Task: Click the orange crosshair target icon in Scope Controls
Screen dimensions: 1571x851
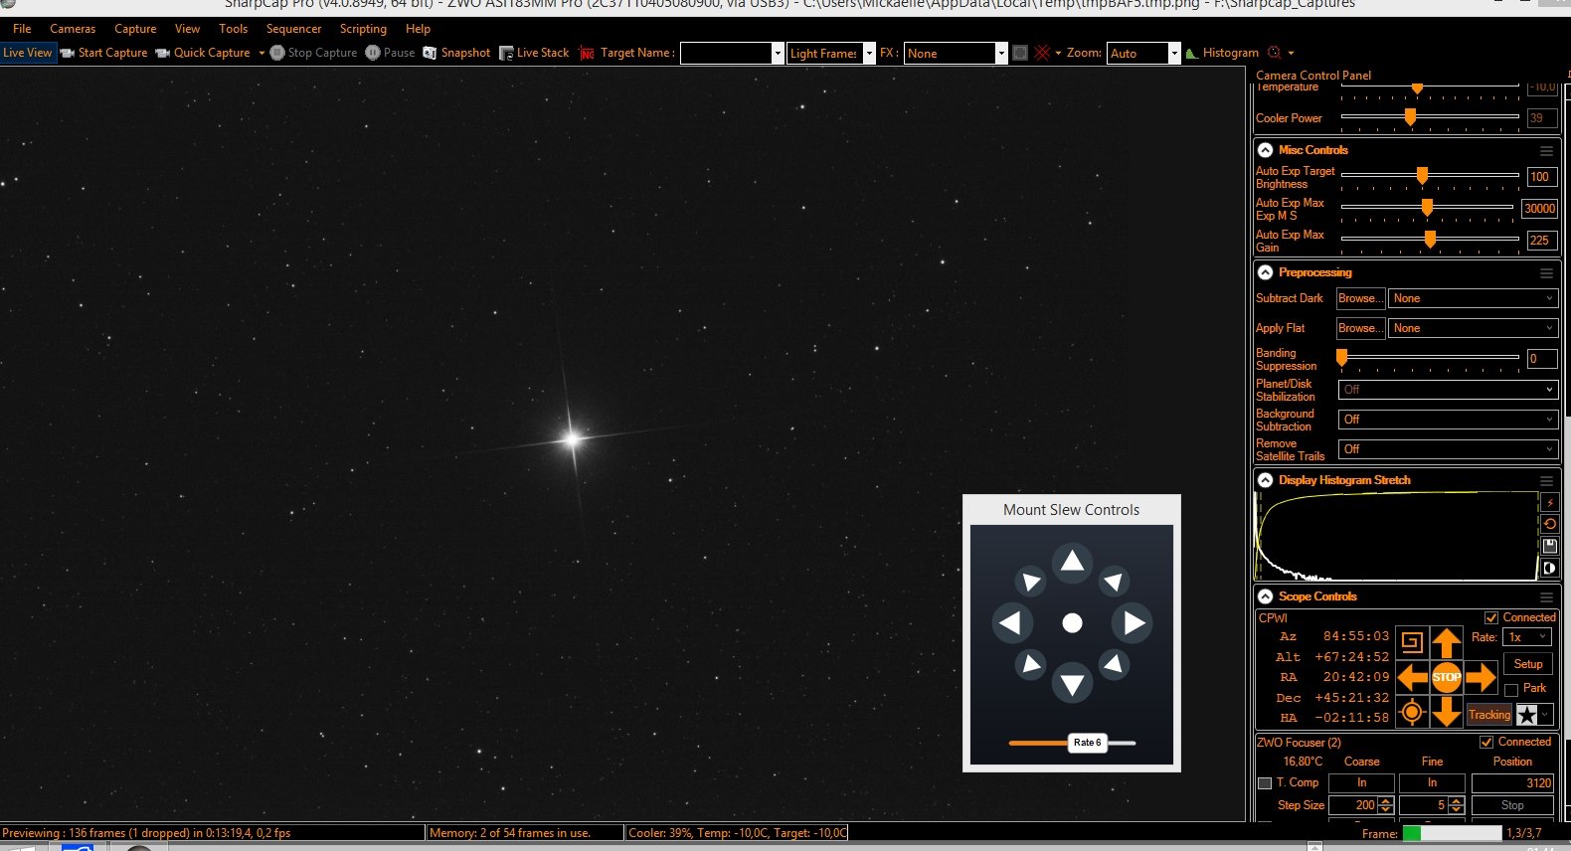Action: pos(1412,712)
